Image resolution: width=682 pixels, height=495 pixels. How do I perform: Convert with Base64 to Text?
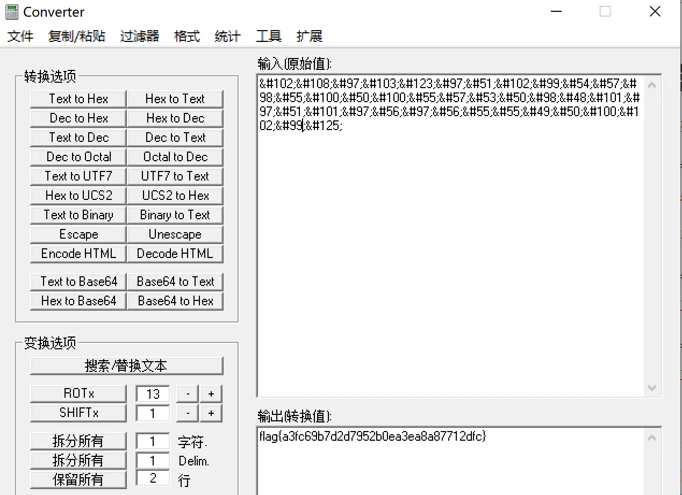(x=175, y=281)
